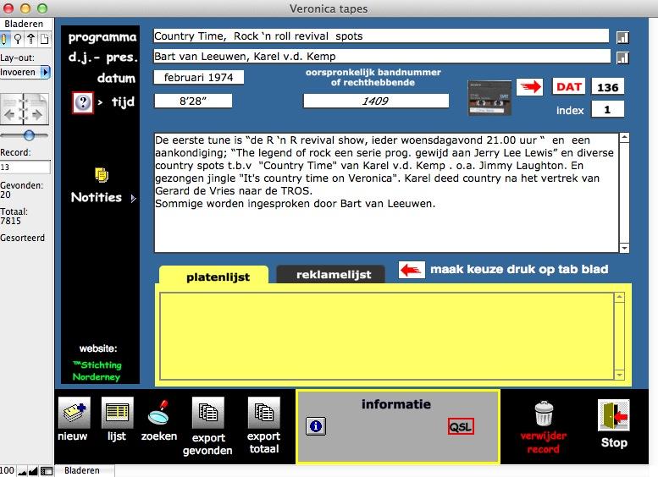This screenshot has height=477, width=658.
Task: Switch to Find mode magnifier icon
Action: (x=19, y=39)
